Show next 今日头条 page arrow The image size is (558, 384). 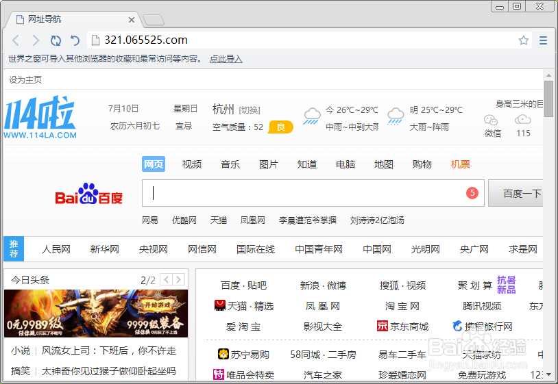[179, 279]
